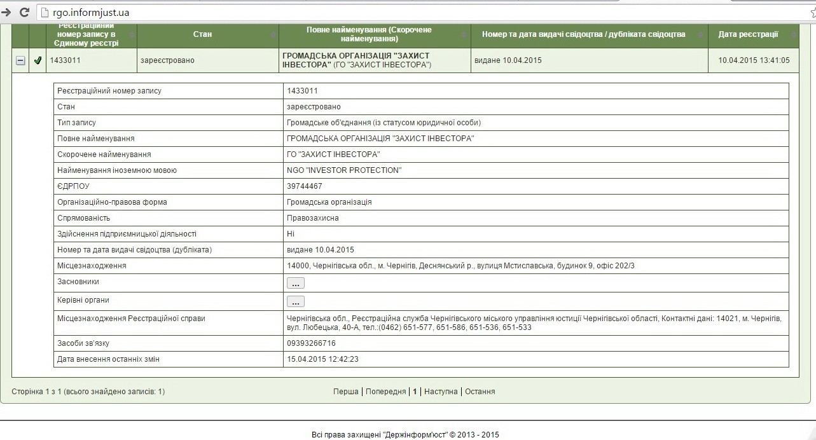The image size is (816, 440).
Task: Sort by the Повне найменування column arrows
Action: coord(466,35)
